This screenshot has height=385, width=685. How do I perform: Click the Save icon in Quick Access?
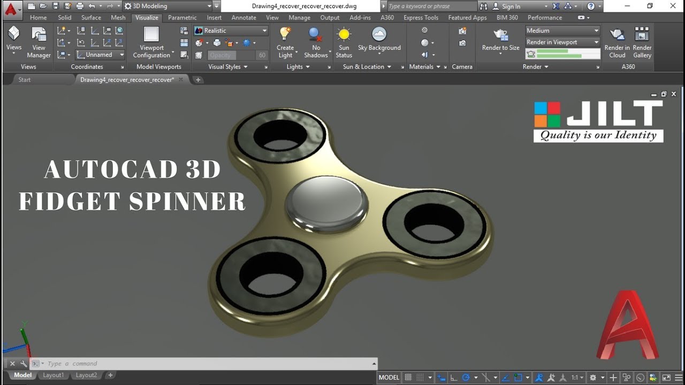(x=56, y=6)
